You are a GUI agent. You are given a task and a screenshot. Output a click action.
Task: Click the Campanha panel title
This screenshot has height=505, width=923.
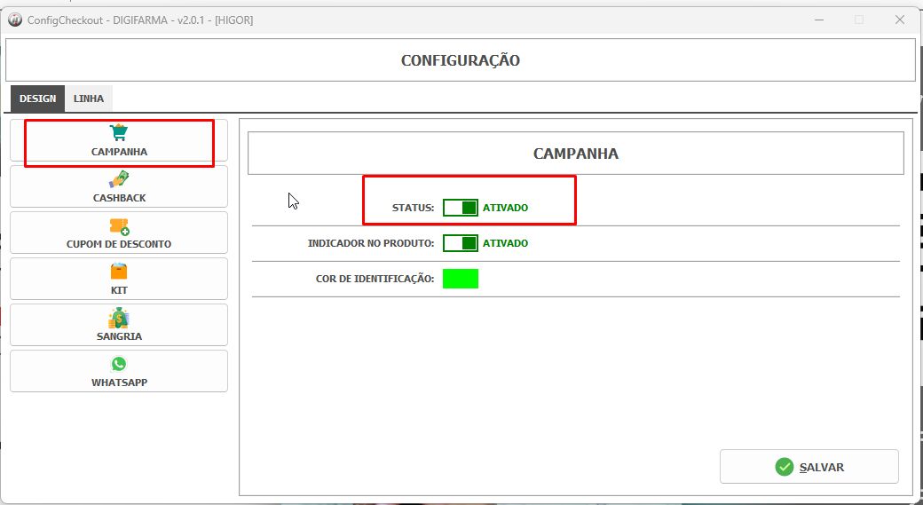576,154
